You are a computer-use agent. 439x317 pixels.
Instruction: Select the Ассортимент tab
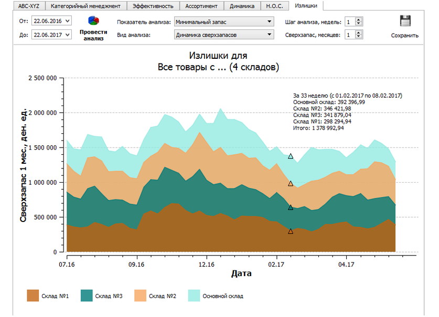(200, 5)
